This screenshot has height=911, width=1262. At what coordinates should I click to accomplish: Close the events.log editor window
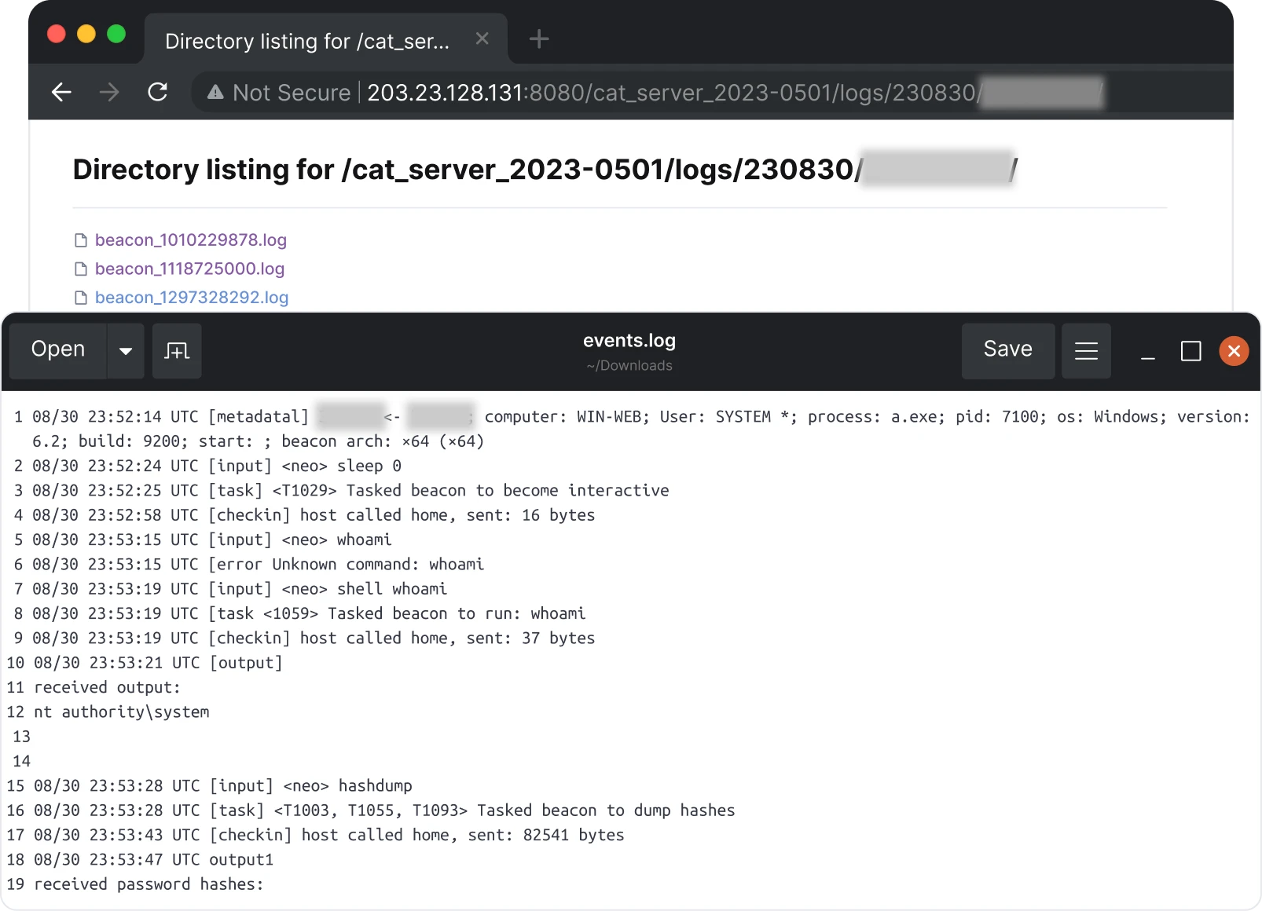point(1234,351)
